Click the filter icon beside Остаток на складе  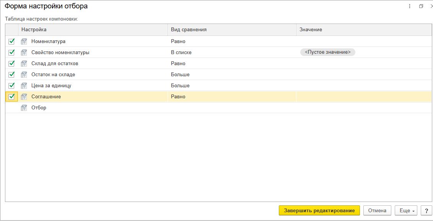tap(24, 75)
